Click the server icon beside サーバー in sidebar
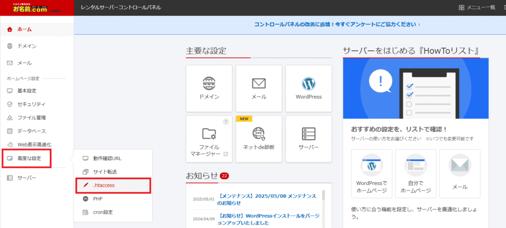The width and height of the screenshot is (506, 228). 10,178
